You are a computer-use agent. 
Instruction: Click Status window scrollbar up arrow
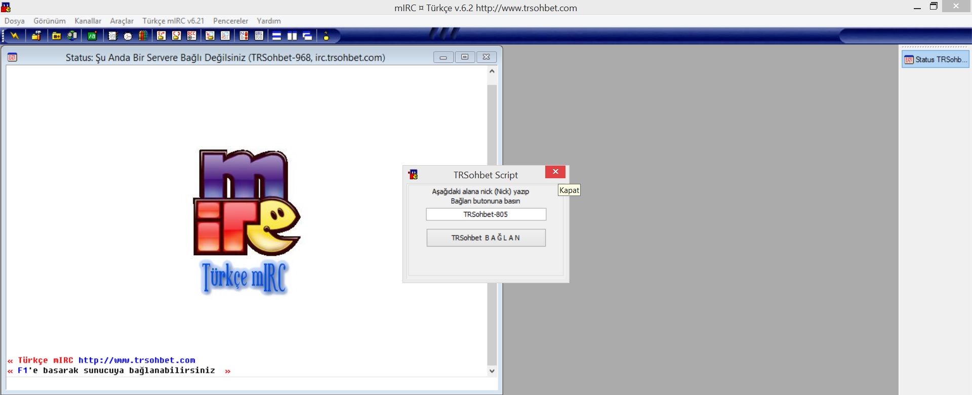492,71
